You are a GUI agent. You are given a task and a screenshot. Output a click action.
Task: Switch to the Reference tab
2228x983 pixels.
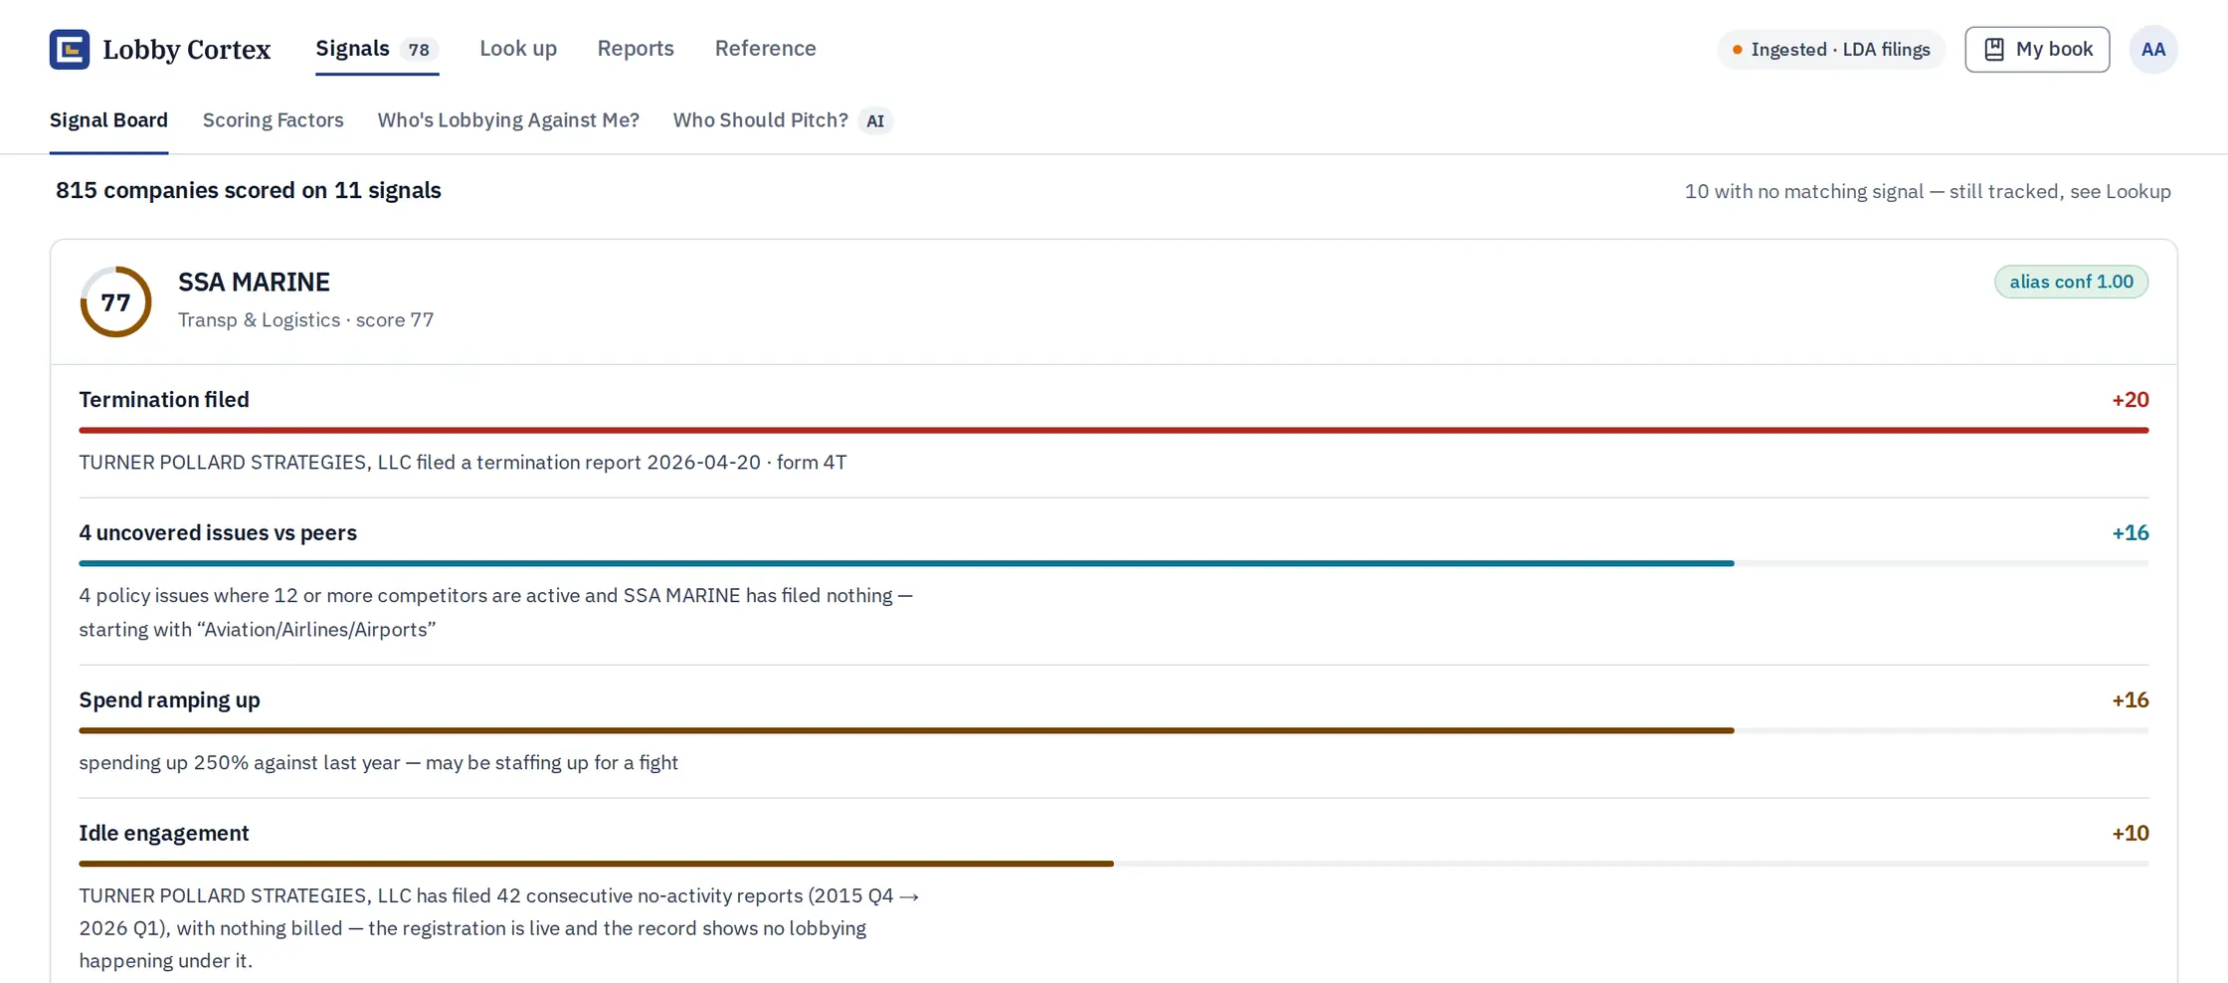tap(765, 49)
